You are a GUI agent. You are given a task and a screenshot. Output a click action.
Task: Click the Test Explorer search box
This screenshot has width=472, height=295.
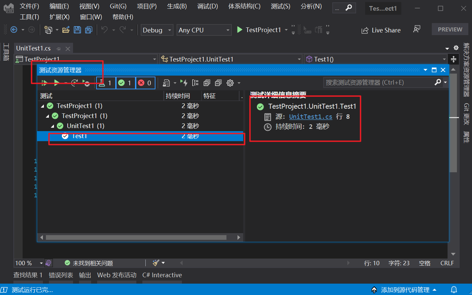coord(379,82)
